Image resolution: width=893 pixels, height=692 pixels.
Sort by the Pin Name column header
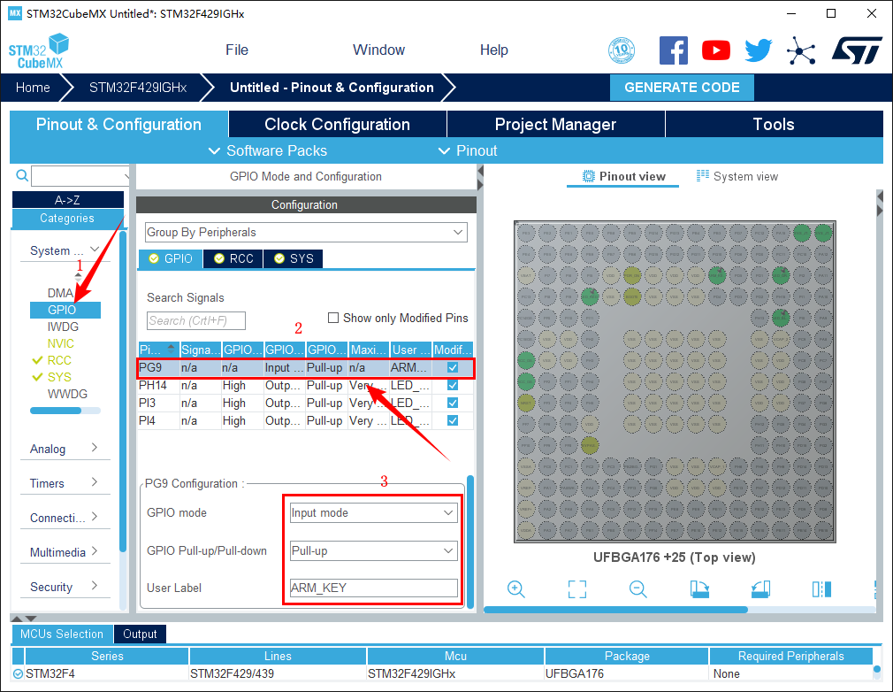tap(158, 350)
